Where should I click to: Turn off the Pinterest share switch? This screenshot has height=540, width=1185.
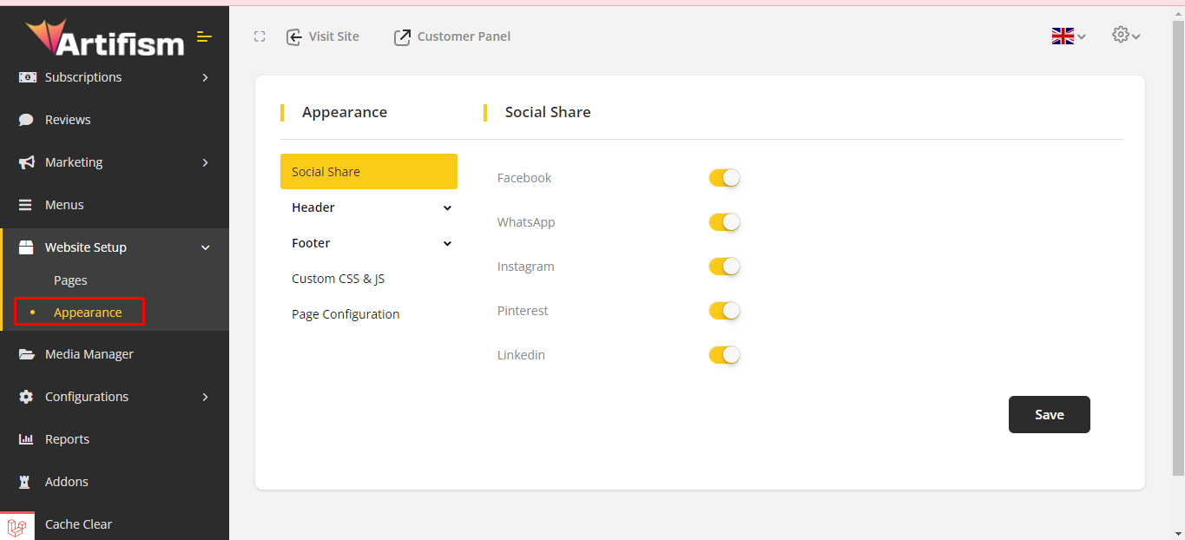click(x=724, y=311)
